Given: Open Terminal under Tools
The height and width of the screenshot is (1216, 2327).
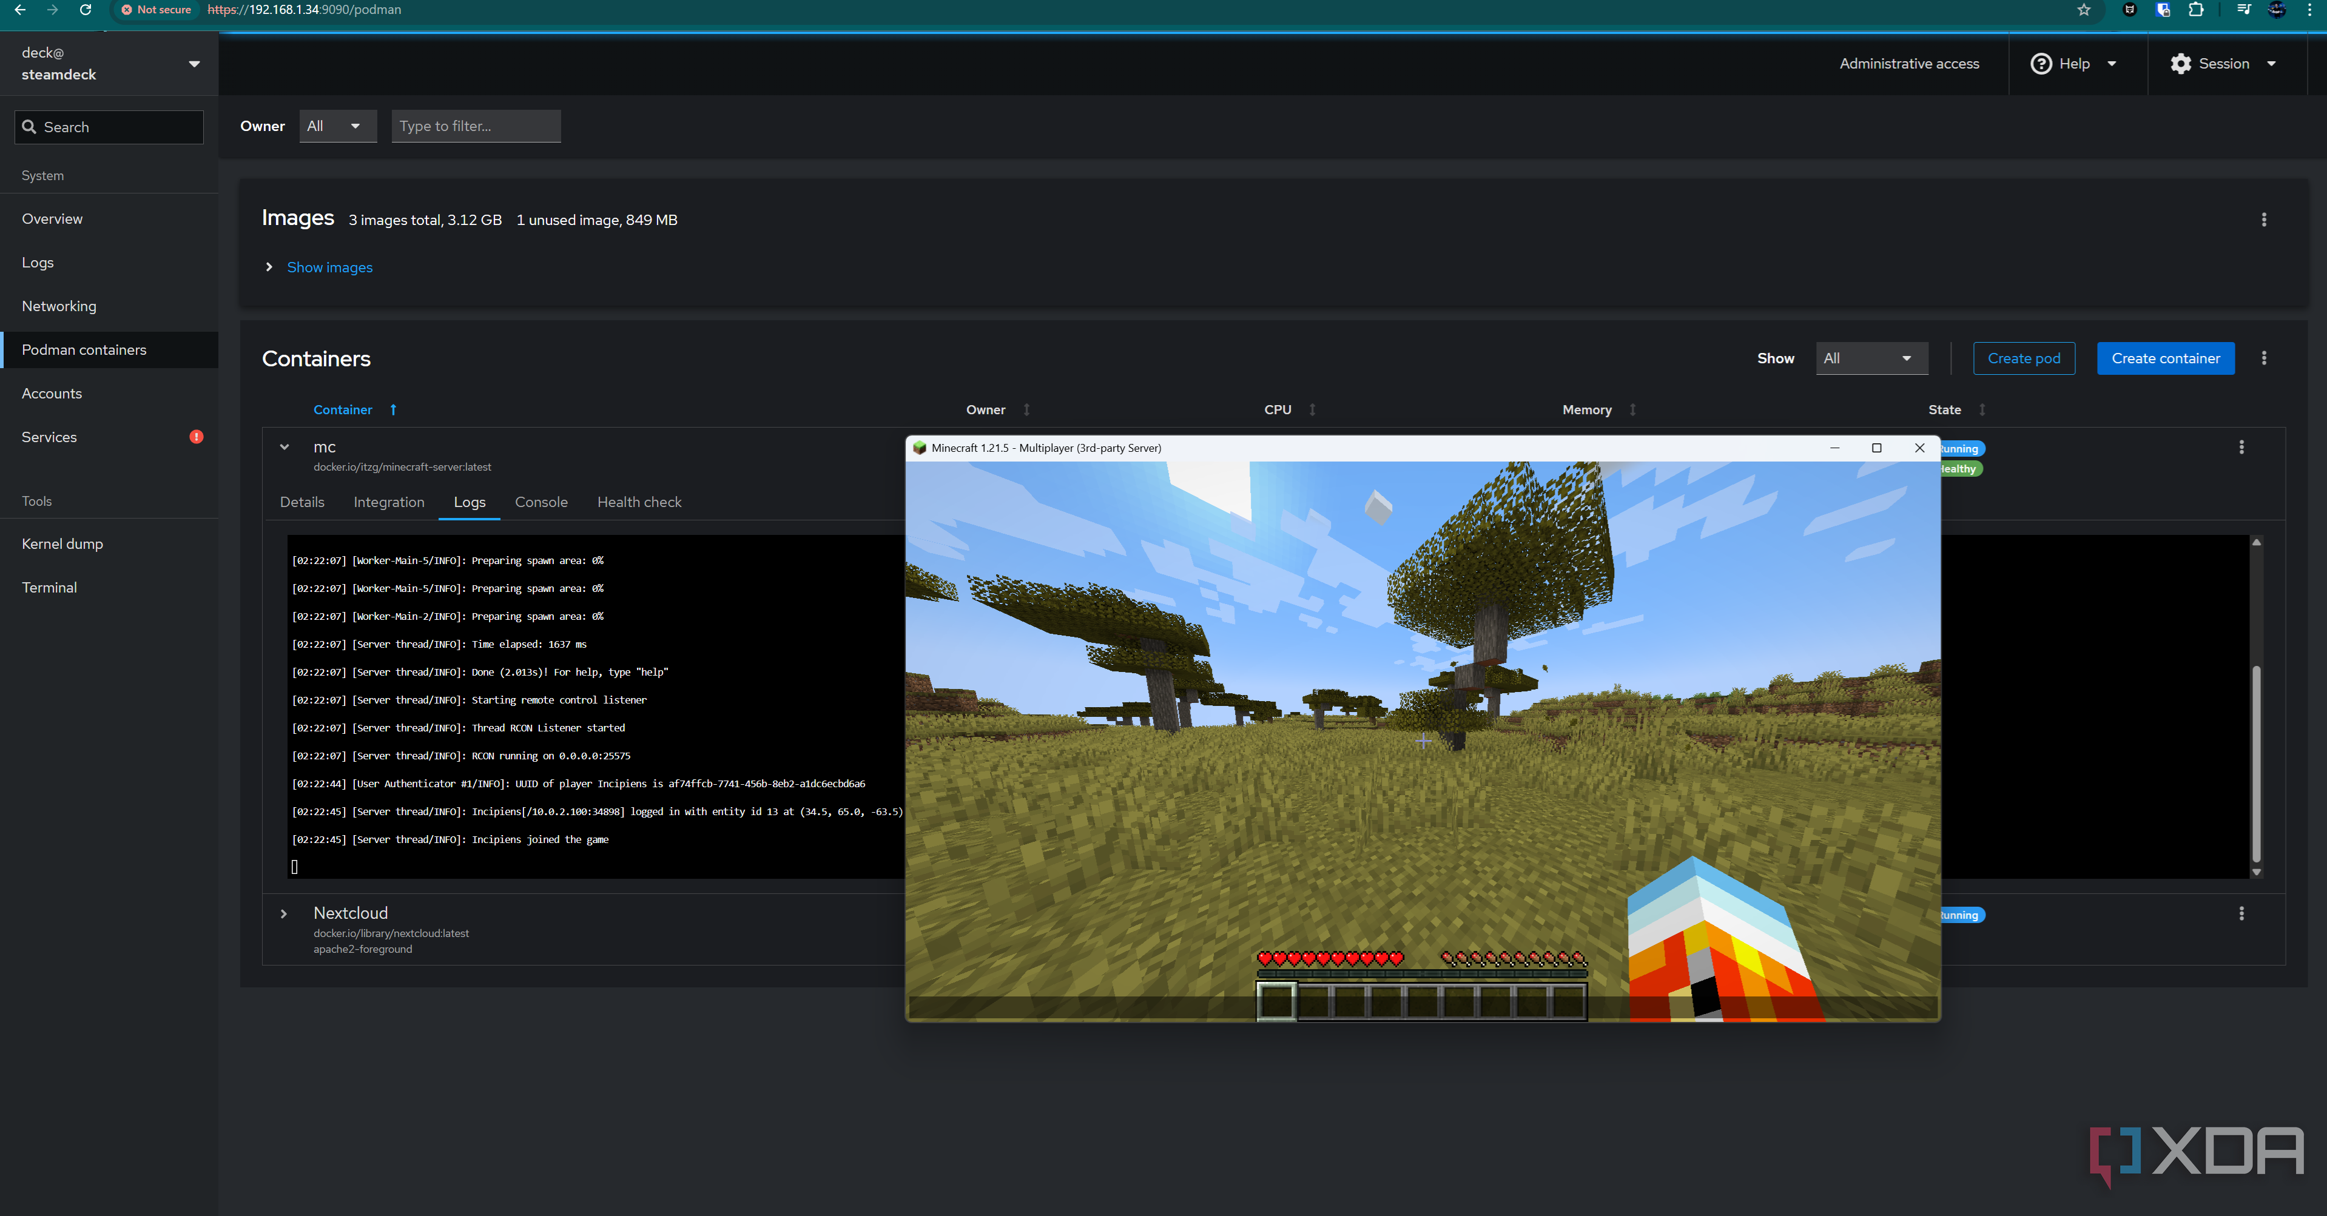Looking at the screenshot, I should tap(109, 587).
